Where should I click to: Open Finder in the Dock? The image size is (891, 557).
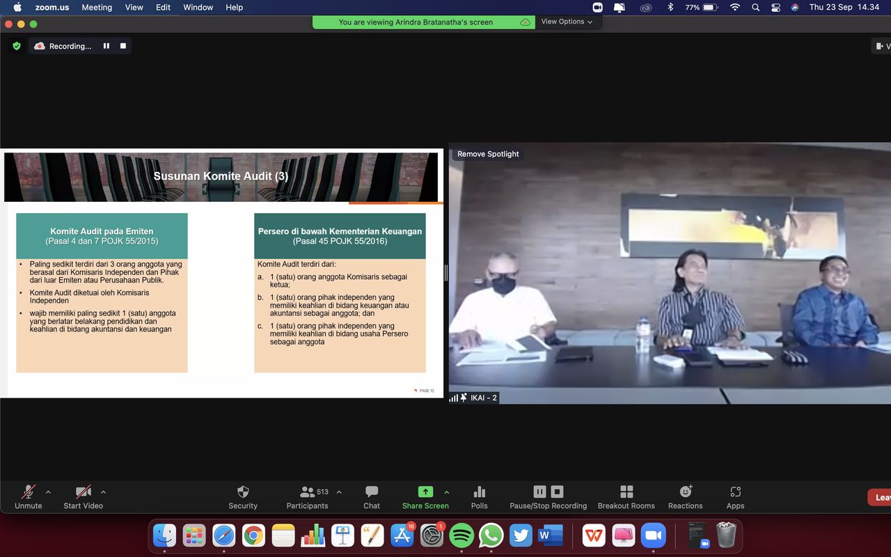(x=165, y=535)
